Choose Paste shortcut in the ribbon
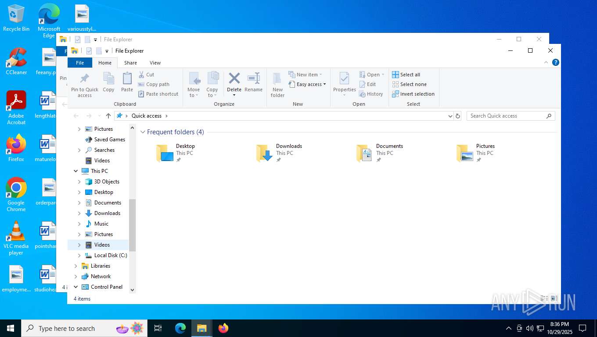597x337 pixels. [x=158, y=94]
